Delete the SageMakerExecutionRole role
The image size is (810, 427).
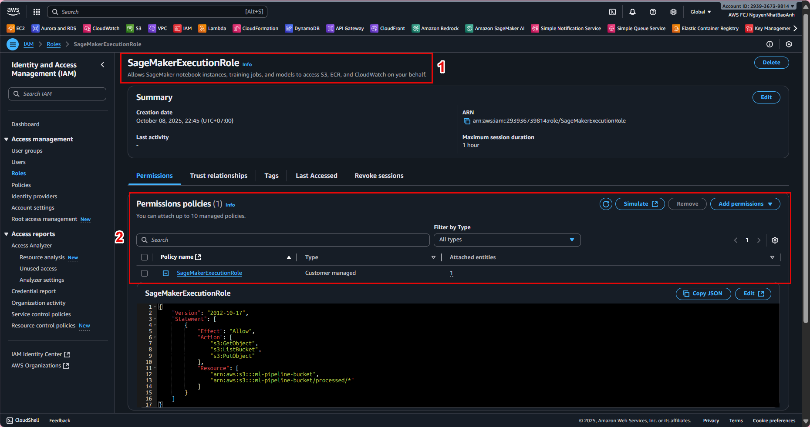coord(771,63)
